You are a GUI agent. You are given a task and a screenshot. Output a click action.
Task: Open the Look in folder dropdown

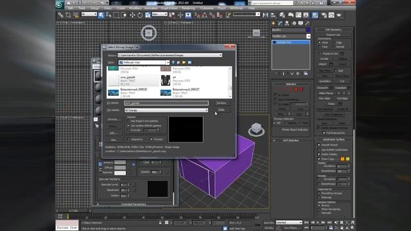[168, 62]
